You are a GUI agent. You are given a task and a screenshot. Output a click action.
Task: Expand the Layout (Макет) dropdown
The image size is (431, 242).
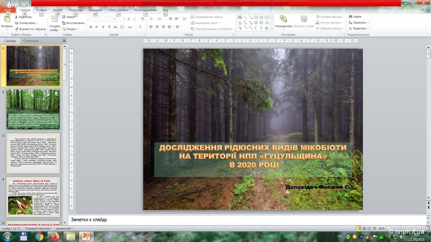[x=71, y=17]
